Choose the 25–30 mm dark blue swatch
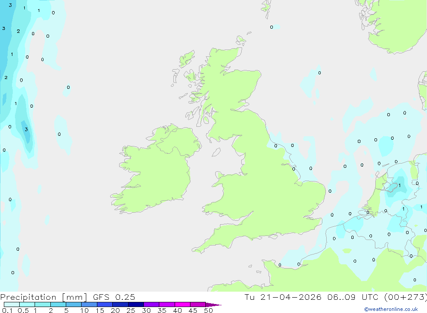Viewport: 427px width, 313px height. click(x=136, y=304)
